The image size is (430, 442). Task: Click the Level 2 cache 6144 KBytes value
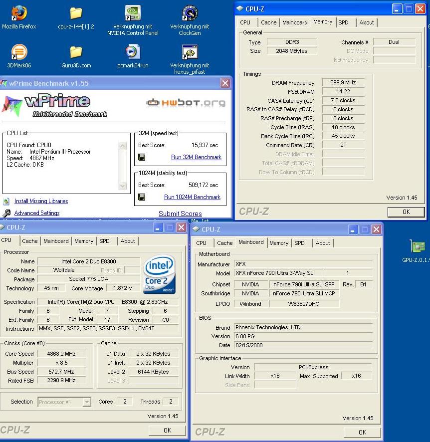tap(153, 372)
